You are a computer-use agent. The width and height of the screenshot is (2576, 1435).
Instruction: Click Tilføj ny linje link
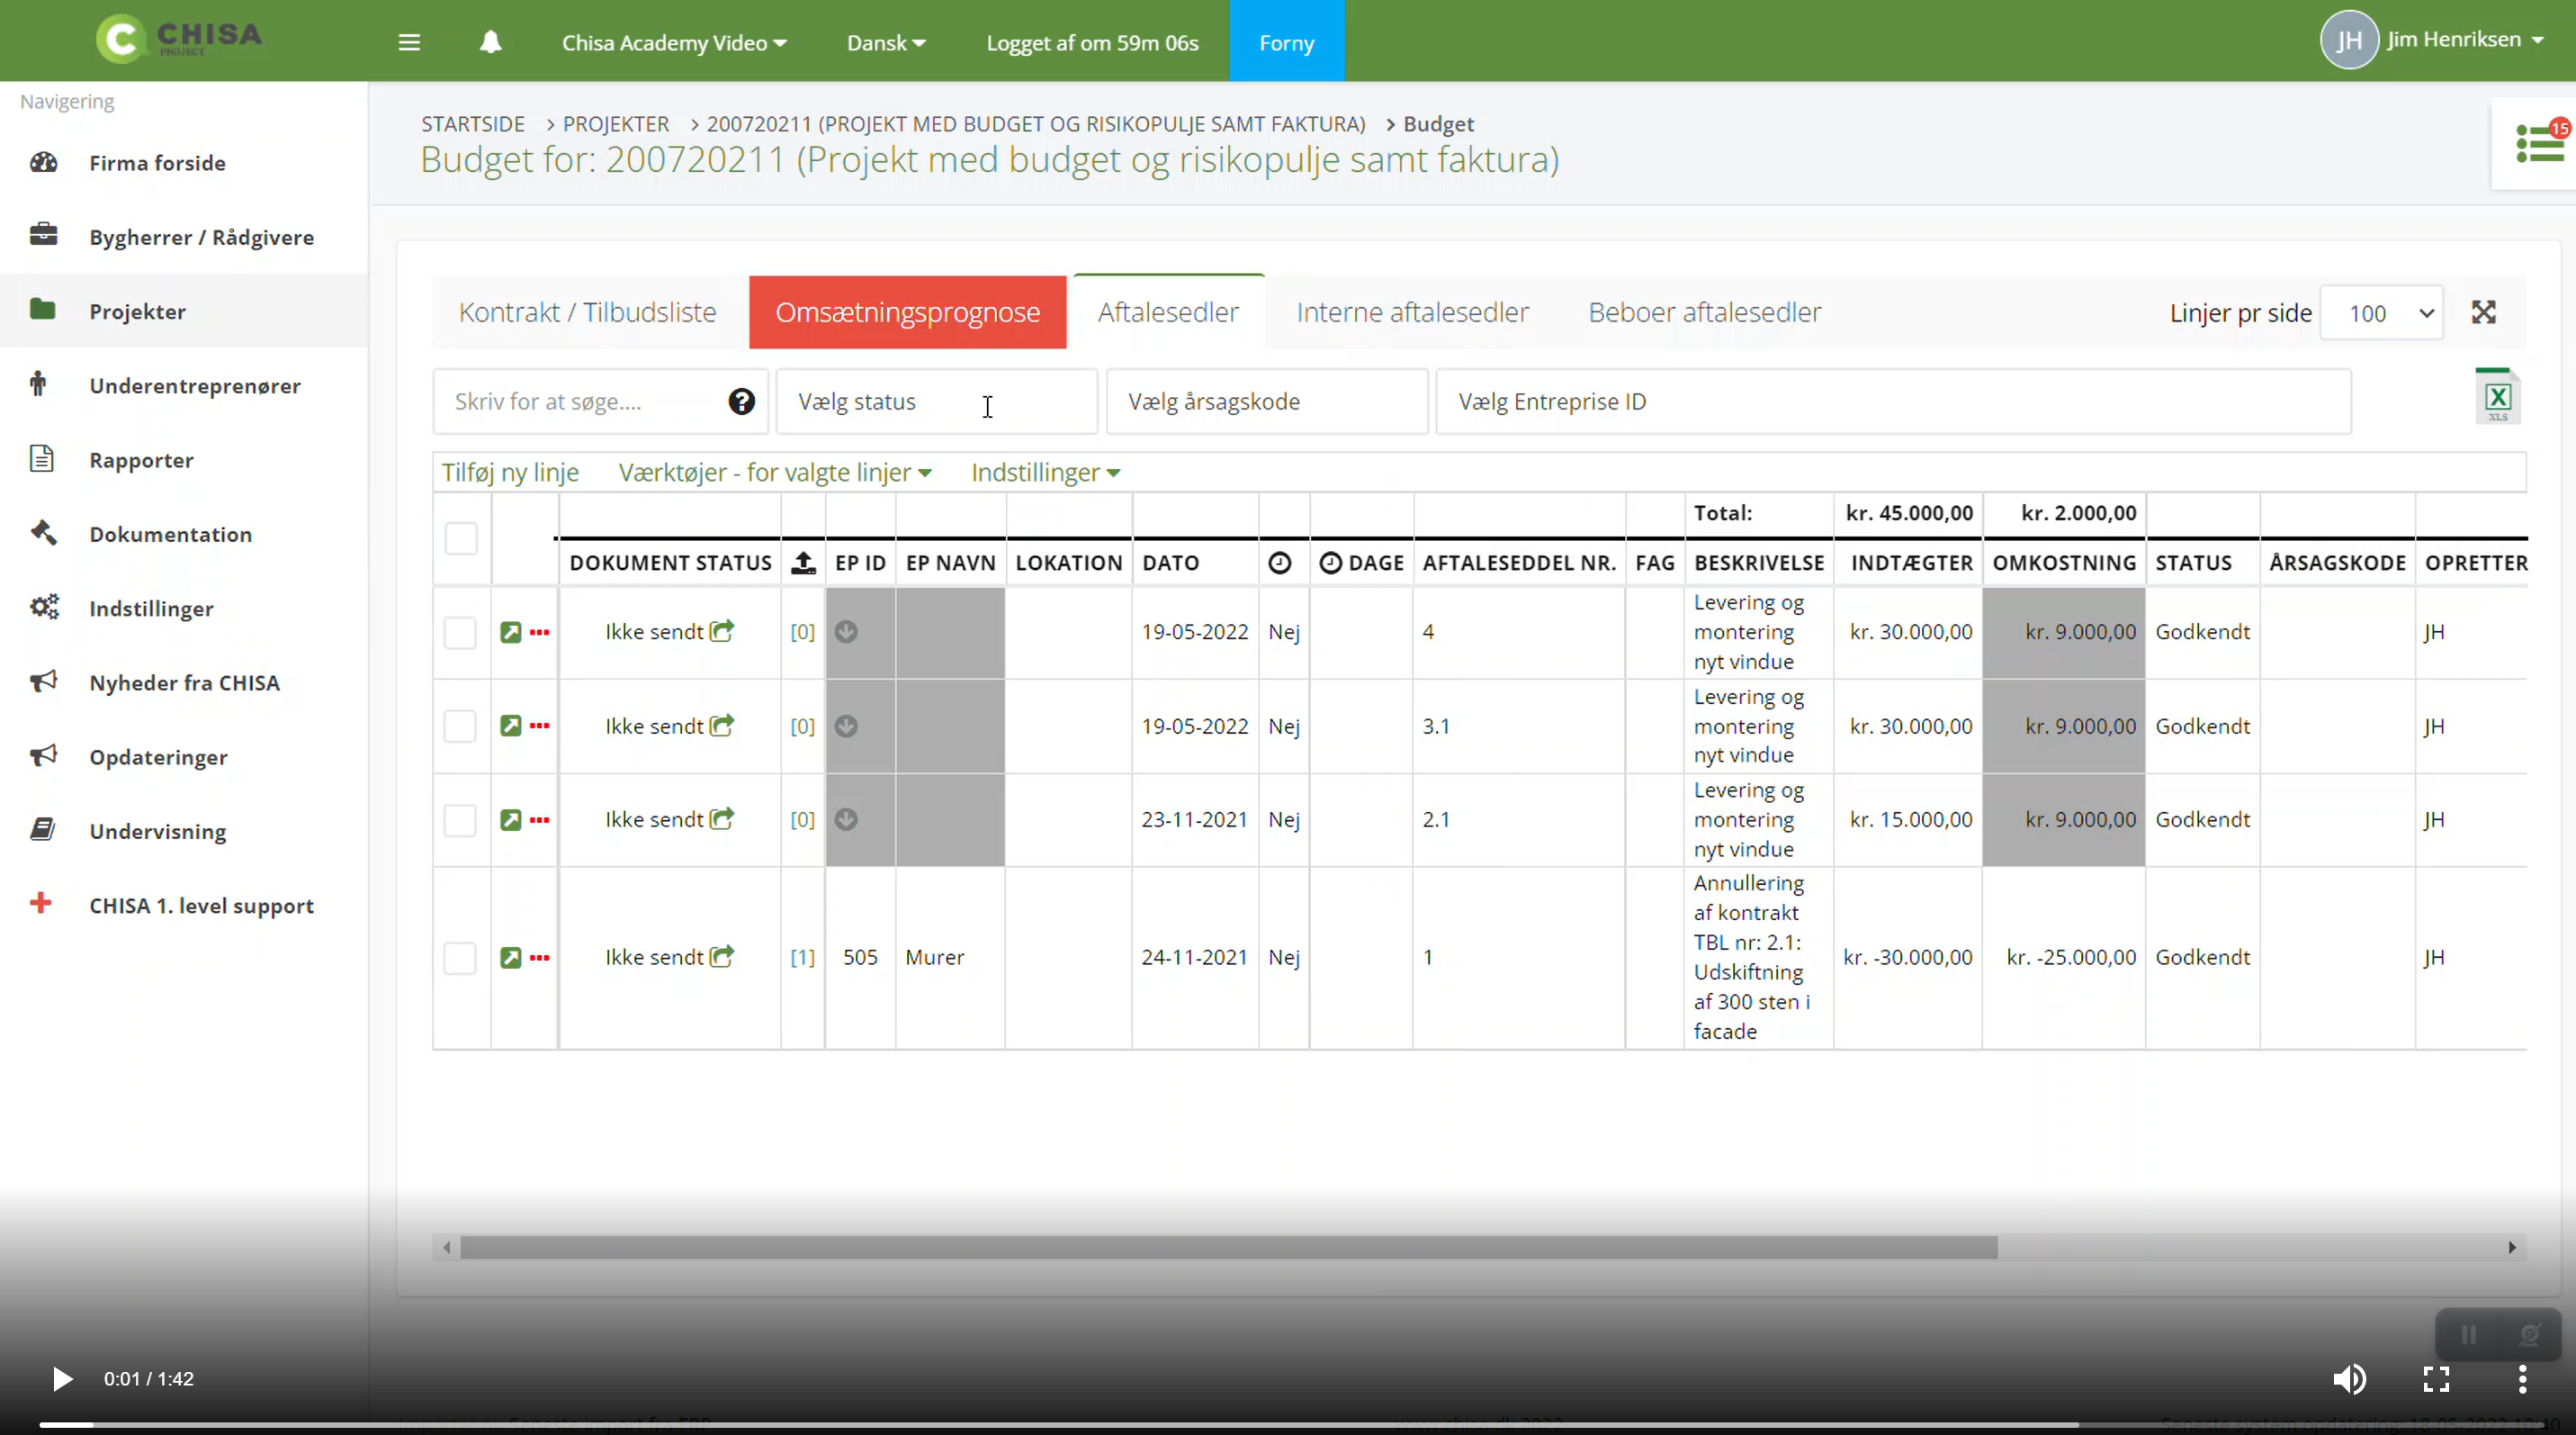click(x=510, y=473)
